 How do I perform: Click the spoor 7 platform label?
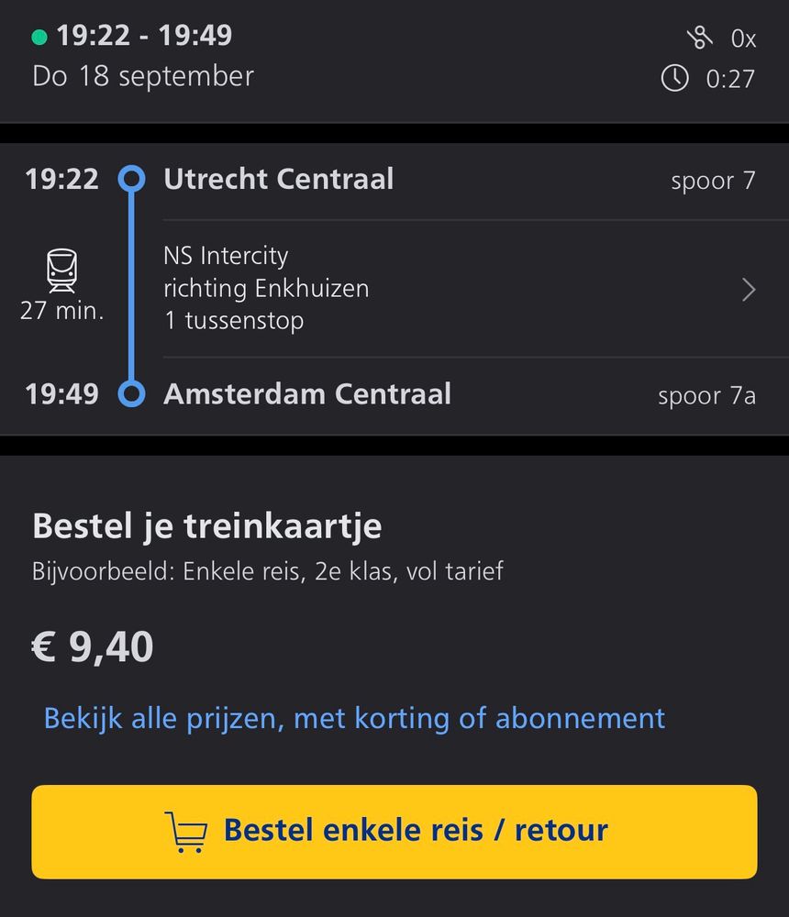pyautogui.click(x=713, y=181)
